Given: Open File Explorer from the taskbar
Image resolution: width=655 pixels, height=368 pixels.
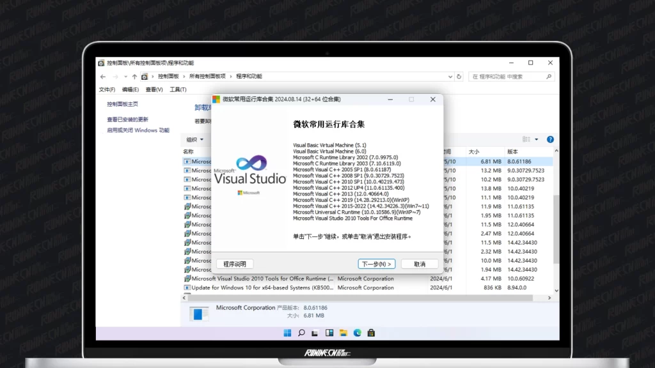Looking at the screenshot, I should (343, 333).
